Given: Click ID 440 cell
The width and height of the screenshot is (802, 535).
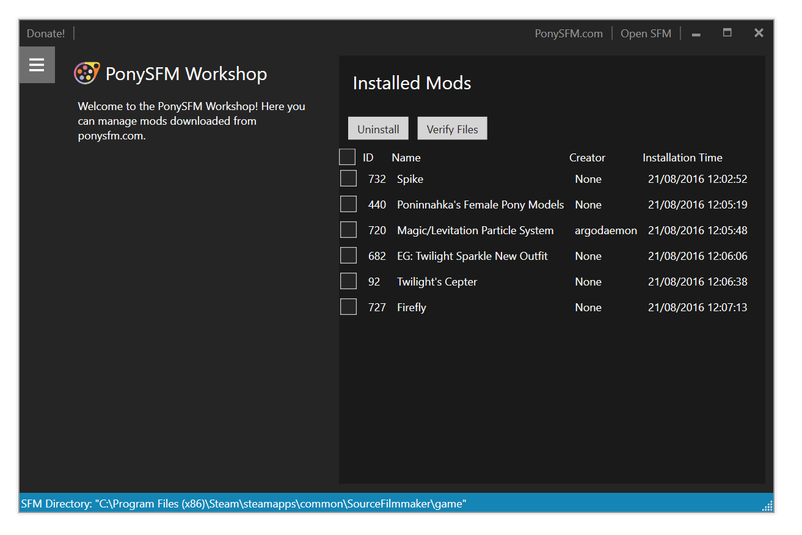Looking at the screenshot, I should pos(377,205).
